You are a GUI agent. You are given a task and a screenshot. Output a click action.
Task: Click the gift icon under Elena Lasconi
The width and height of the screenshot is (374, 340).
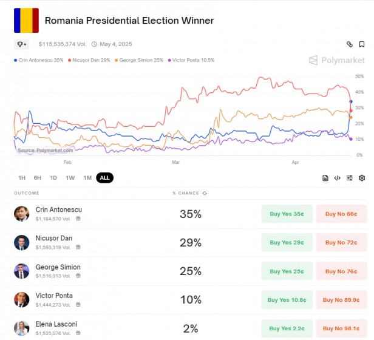click(x=78, y=333)
